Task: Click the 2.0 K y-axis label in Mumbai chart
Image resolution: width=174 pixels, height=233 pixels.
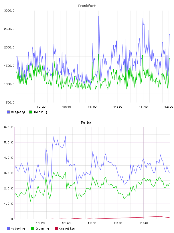Action: tap(8, 188)
